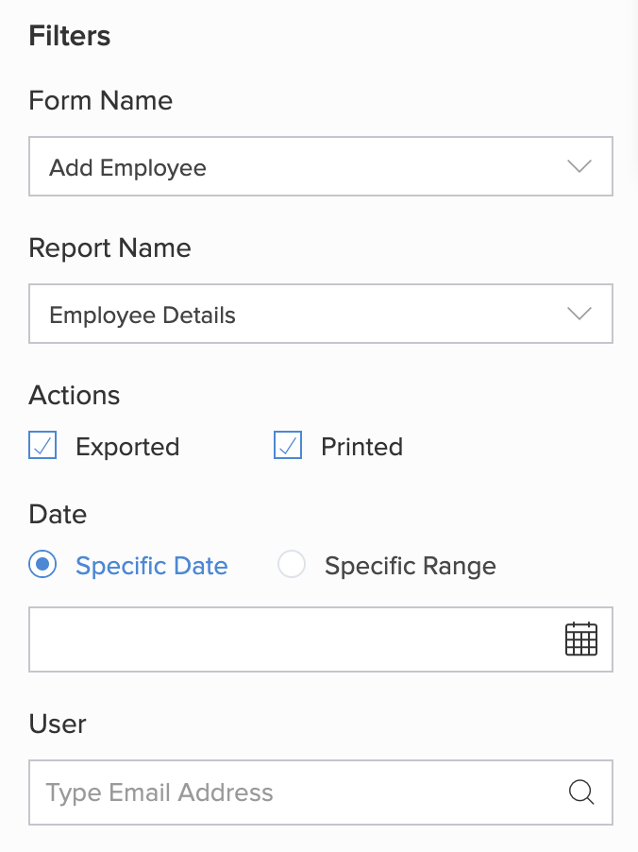Click the Specific Date label text
Image resolution: width=638 pixels, height=852 pixels.
(x=151, y=566)
